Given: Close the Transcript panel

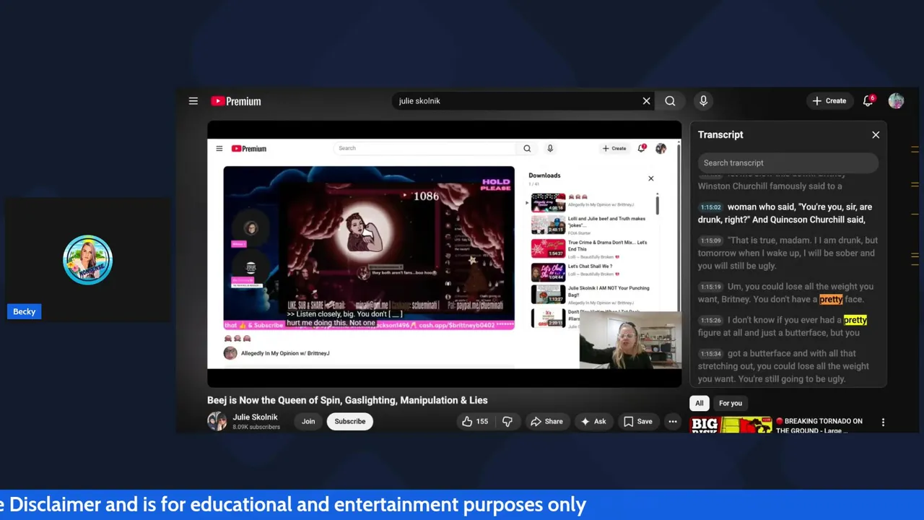Looking at the screenshot, I should [876, 135].
